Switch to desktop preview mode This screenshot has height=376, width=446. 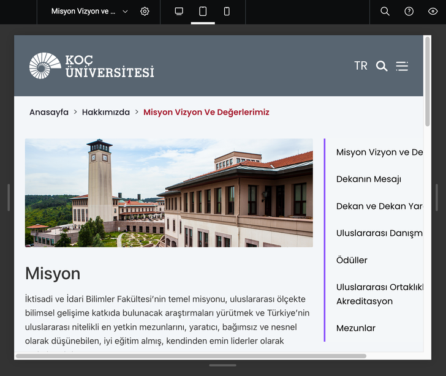179,12
